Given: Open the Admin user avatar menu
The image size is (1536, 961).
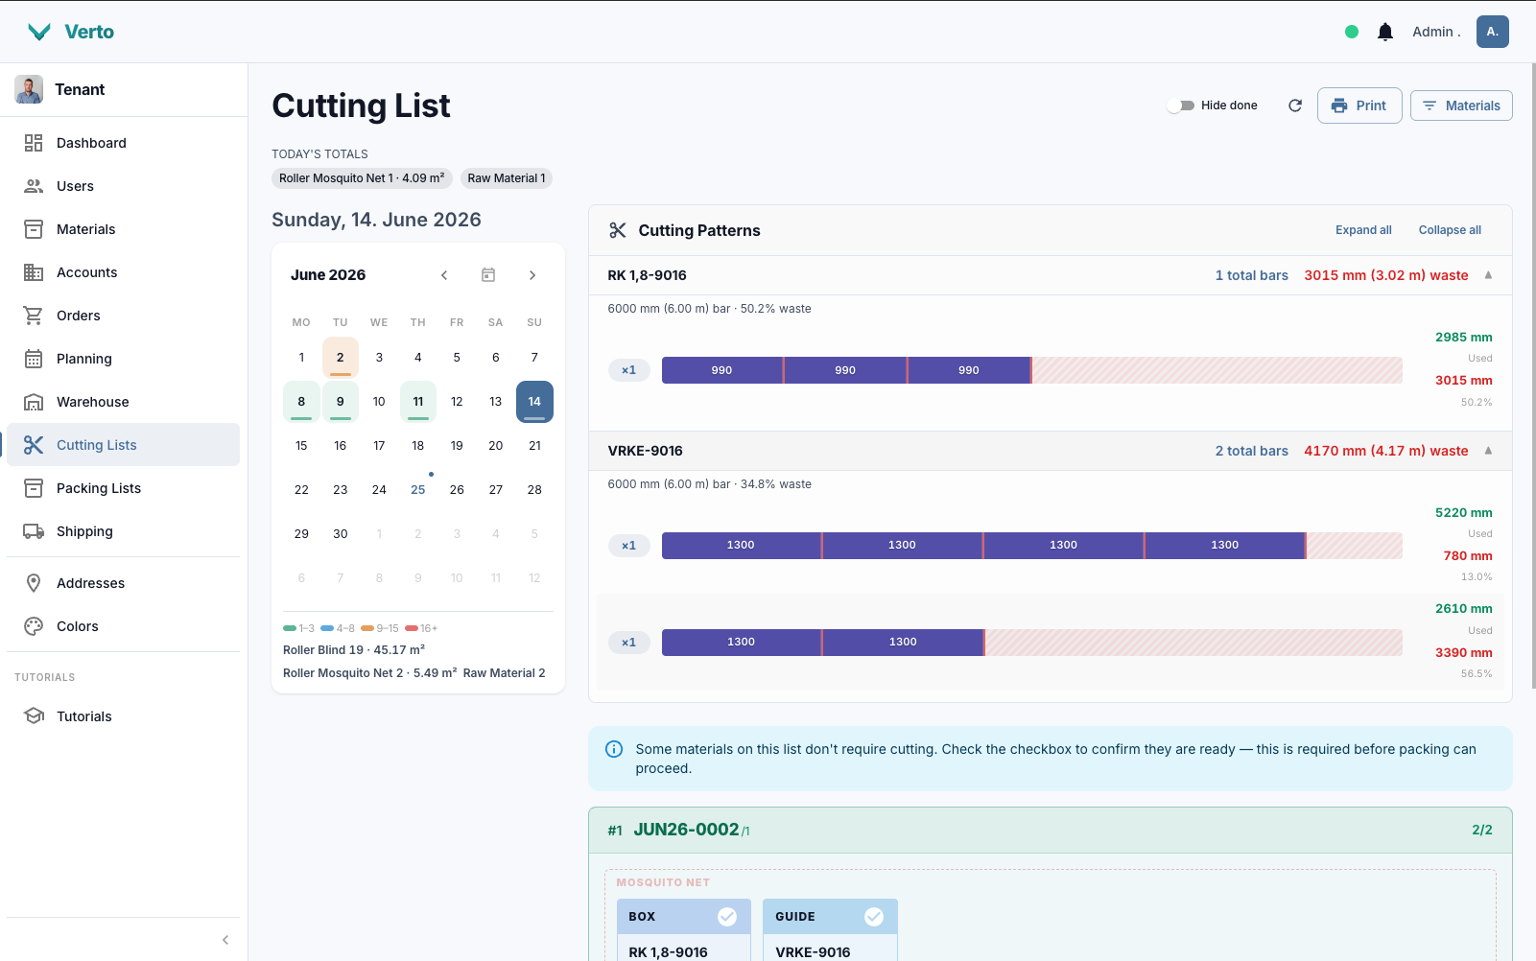Looking at the screenshot, I should [1492, 32].
